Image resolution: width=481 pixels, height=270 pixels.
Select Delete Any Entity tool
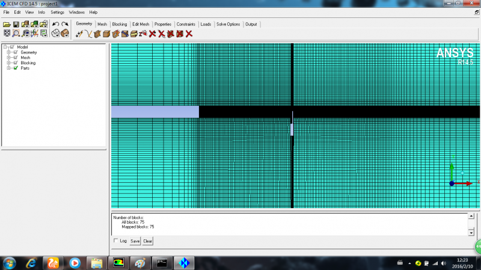(189, 34)
